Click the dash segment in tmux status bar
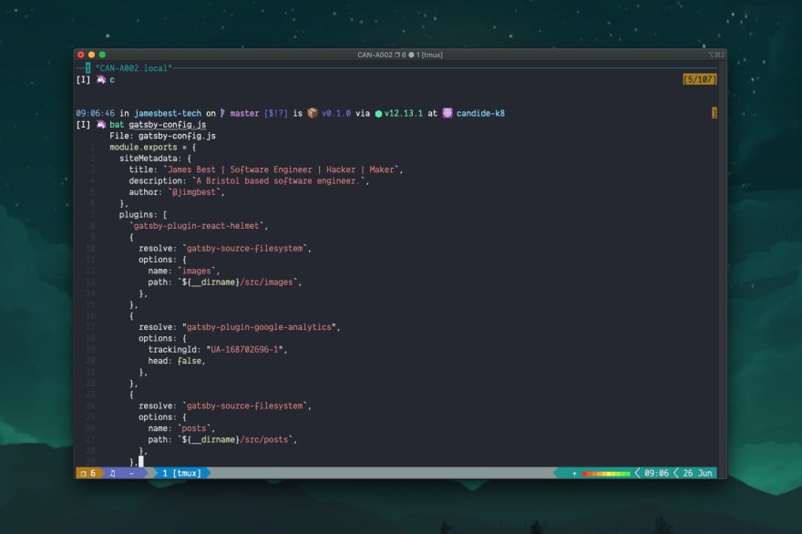 coord(131,473)
